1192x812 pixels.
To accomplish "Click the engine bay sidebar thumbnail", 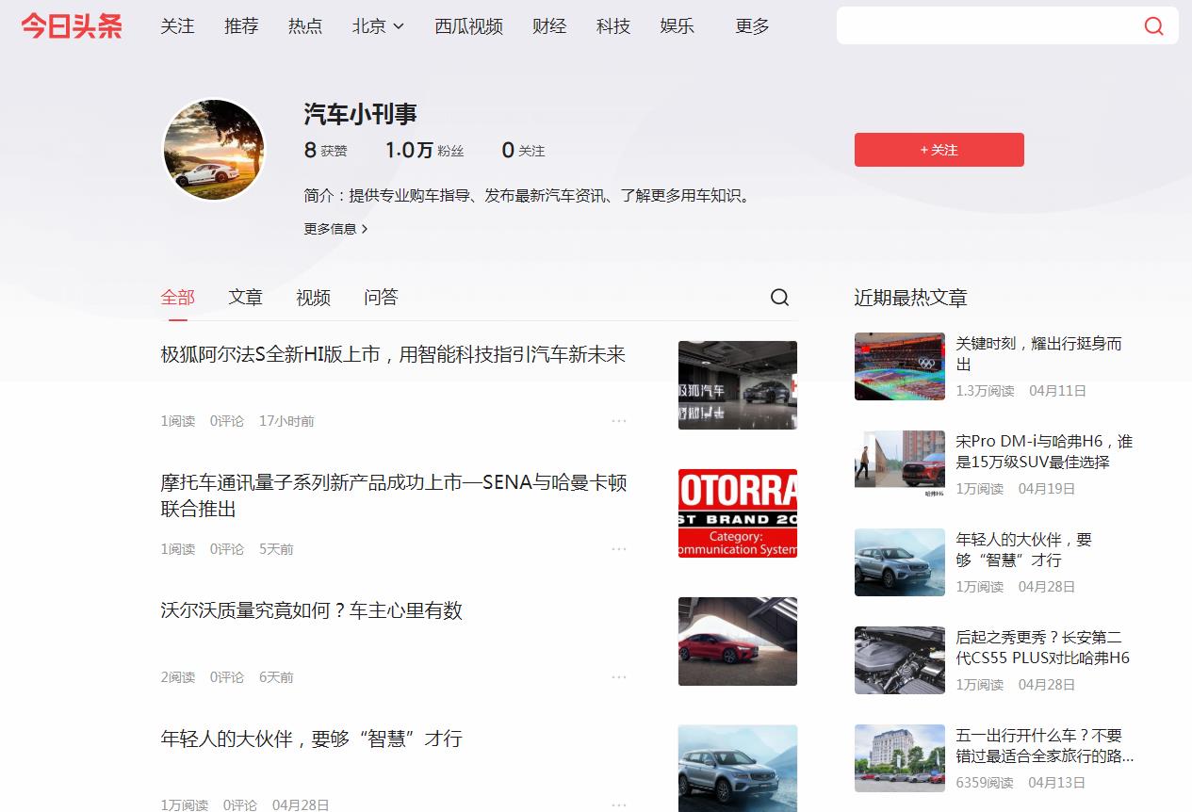I will tap(900, 660).
